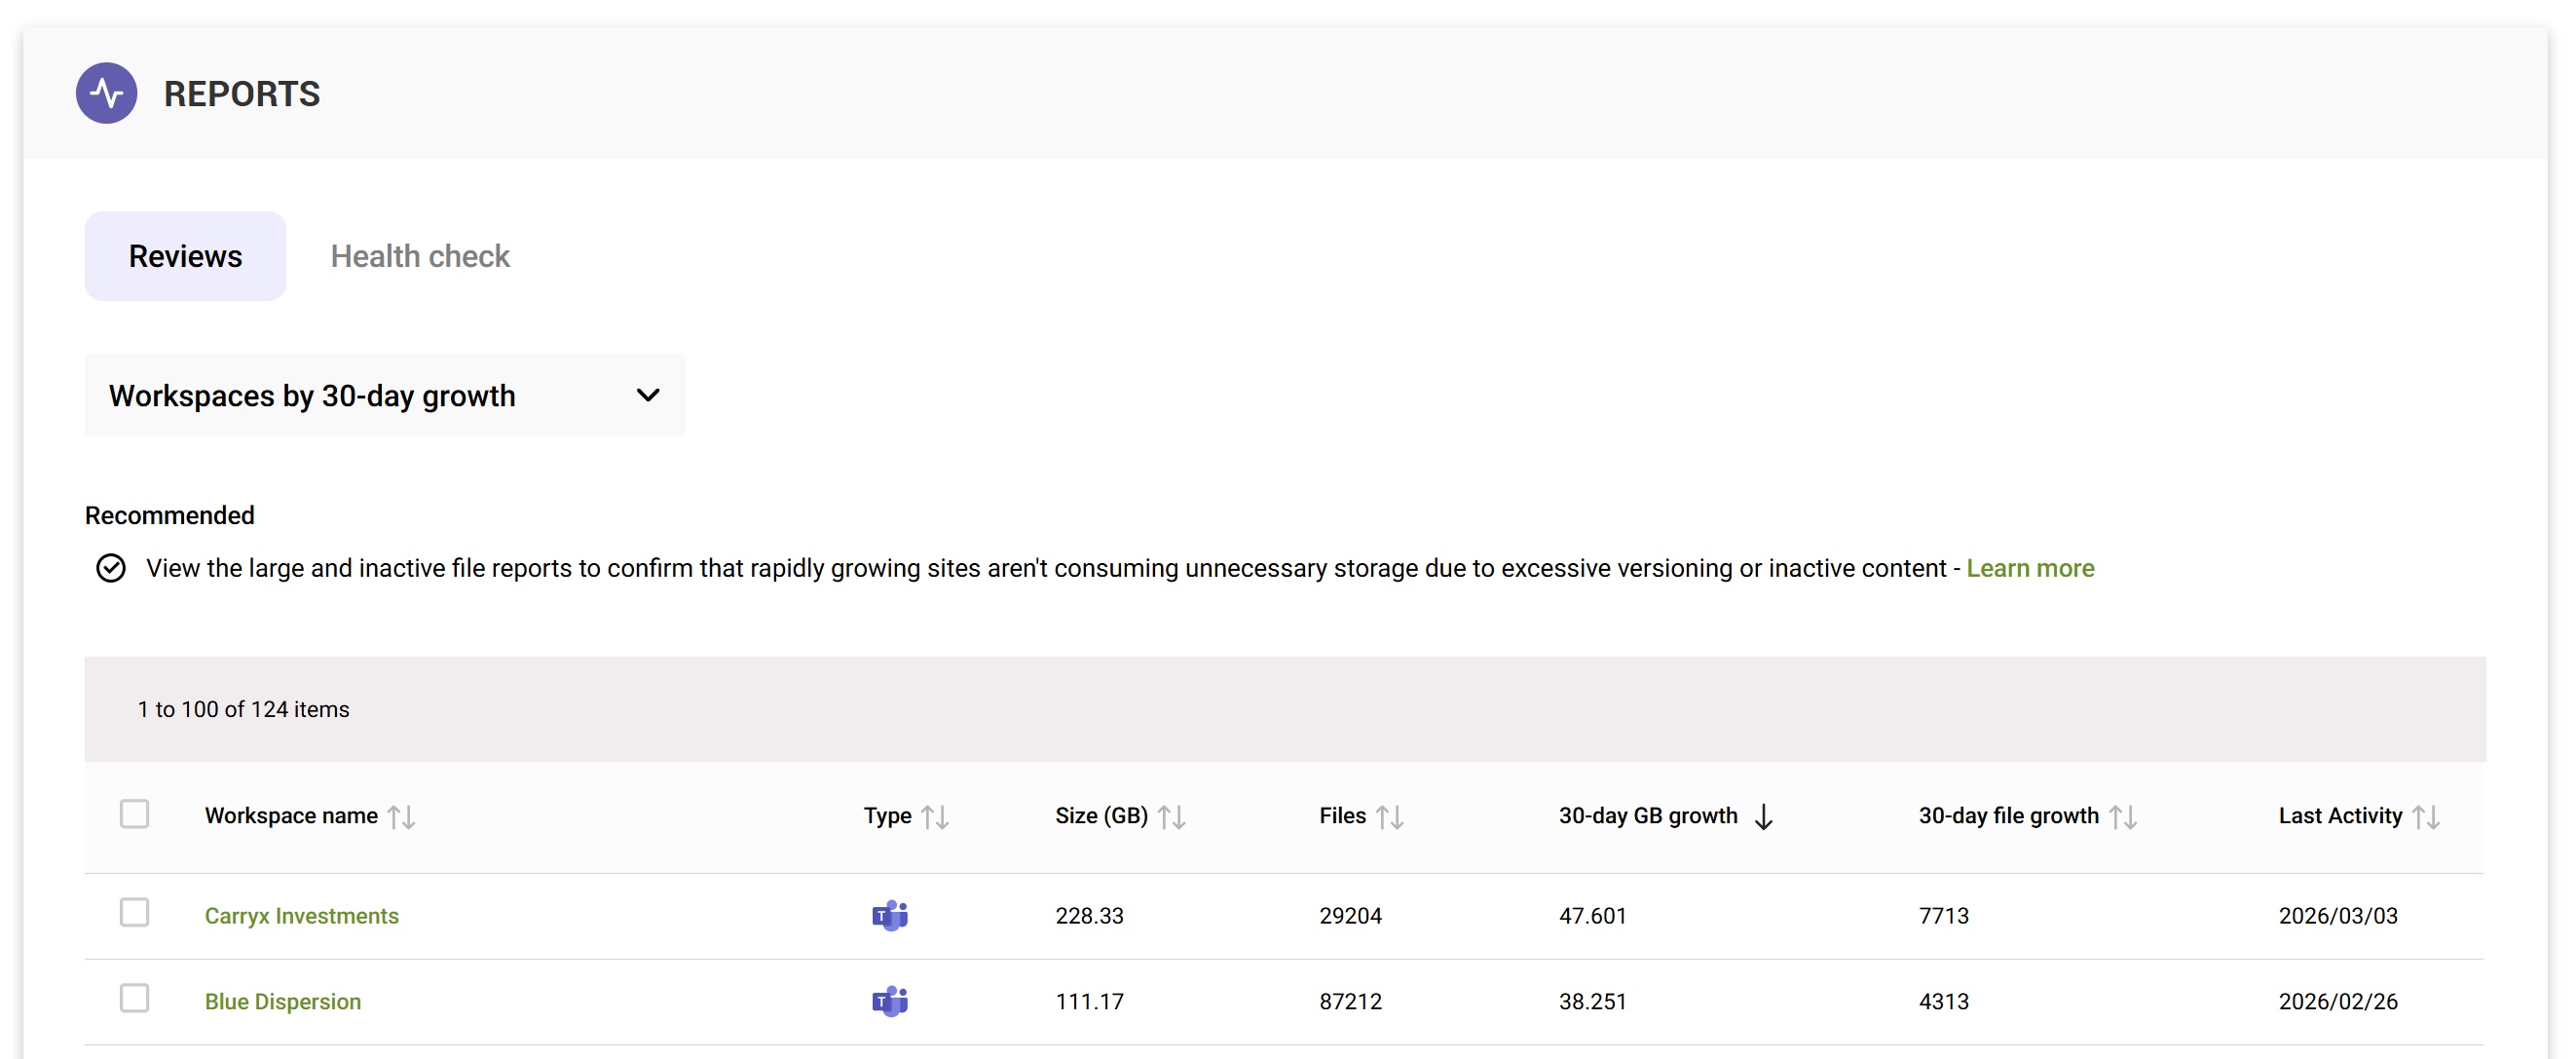Sort the table by Files count
The image size is (2576, 1059).
[1391, 815]
